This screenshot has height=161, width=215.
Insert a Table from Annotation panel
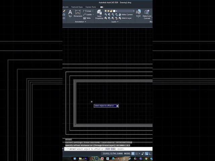tap(87, 18)
